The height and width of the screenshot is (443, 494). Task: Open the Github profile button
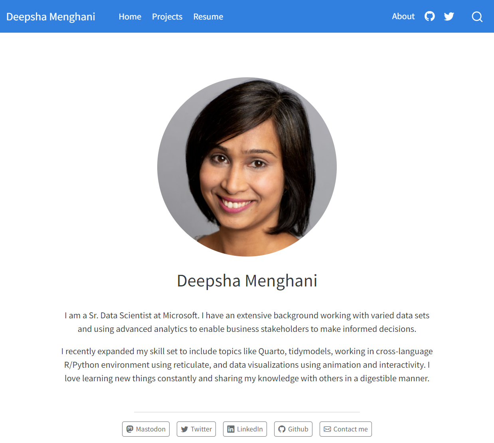point(293,429)
